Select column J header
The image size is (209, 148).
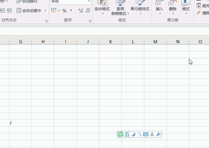88,42
